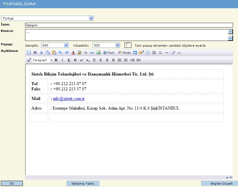Center-align the text
The image size is (238, 187).
click(101, 60)
